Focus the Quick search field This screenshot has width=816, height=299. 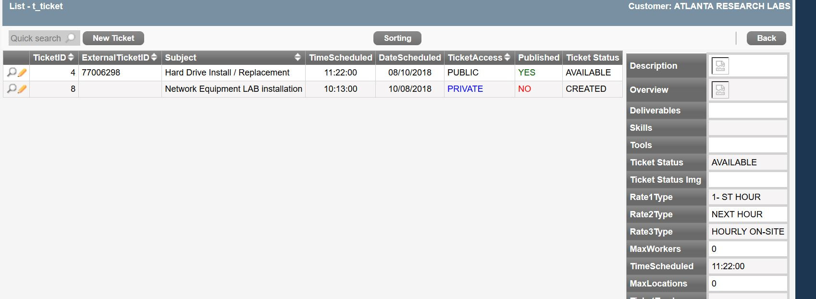tap(44, 38)
